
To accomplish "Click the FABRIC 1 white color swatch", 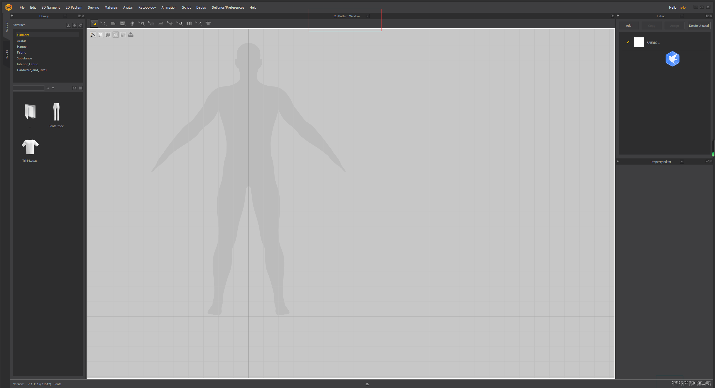I will 639,42.
